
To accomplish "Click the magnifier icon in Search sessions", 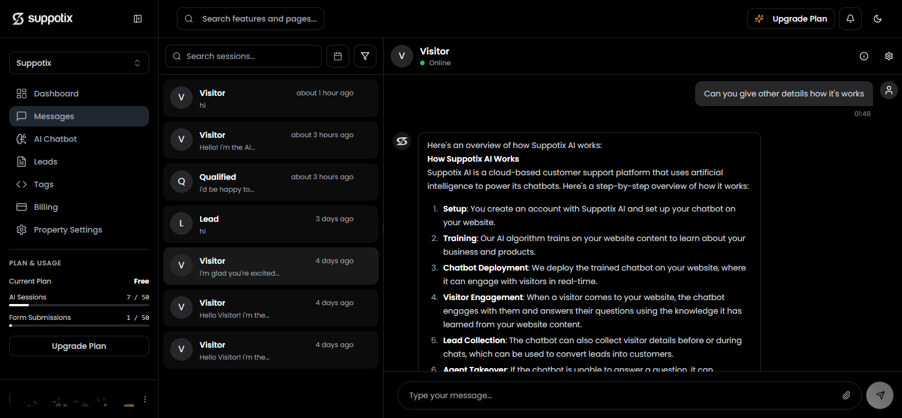I will (x=177, y=56).
